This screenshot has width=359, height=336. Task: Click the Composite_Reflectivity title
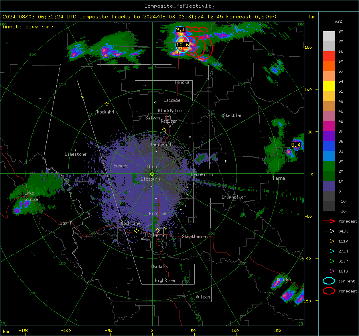[179, 6]
